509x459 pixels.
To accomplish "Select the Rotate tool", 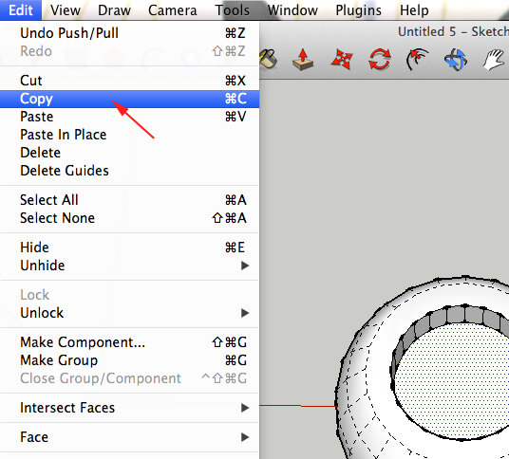I will pos(380,60).
